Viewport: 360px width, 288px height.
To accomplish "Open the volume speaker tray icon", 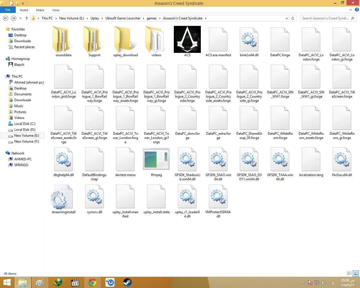I will 323,283.
